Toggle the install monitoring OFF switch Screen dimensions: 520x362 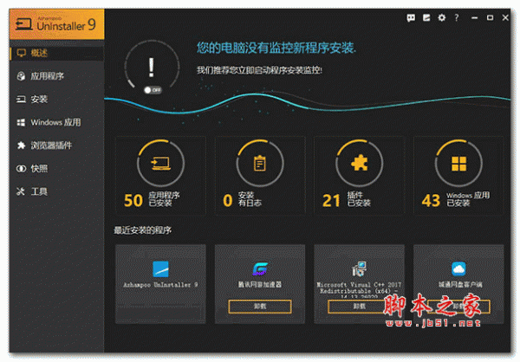pos(153,90)
